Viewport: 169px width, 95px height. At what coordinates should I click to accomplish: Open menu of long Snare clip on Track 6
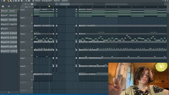point(79,50)
